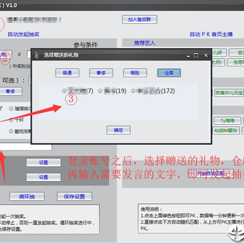Confirm gift selection with 确定 button
The height and width of the screenshot is (244, 244).
pos(119,130)
